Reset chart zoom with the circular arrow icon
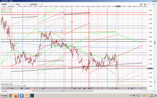This screenshot has width=157, height=98. (155, 91)
